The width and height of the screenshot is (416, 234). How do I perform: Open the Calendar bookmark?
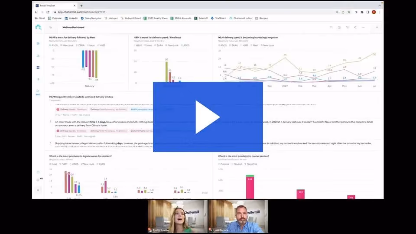pyautogui.click(x=55, y=18)
